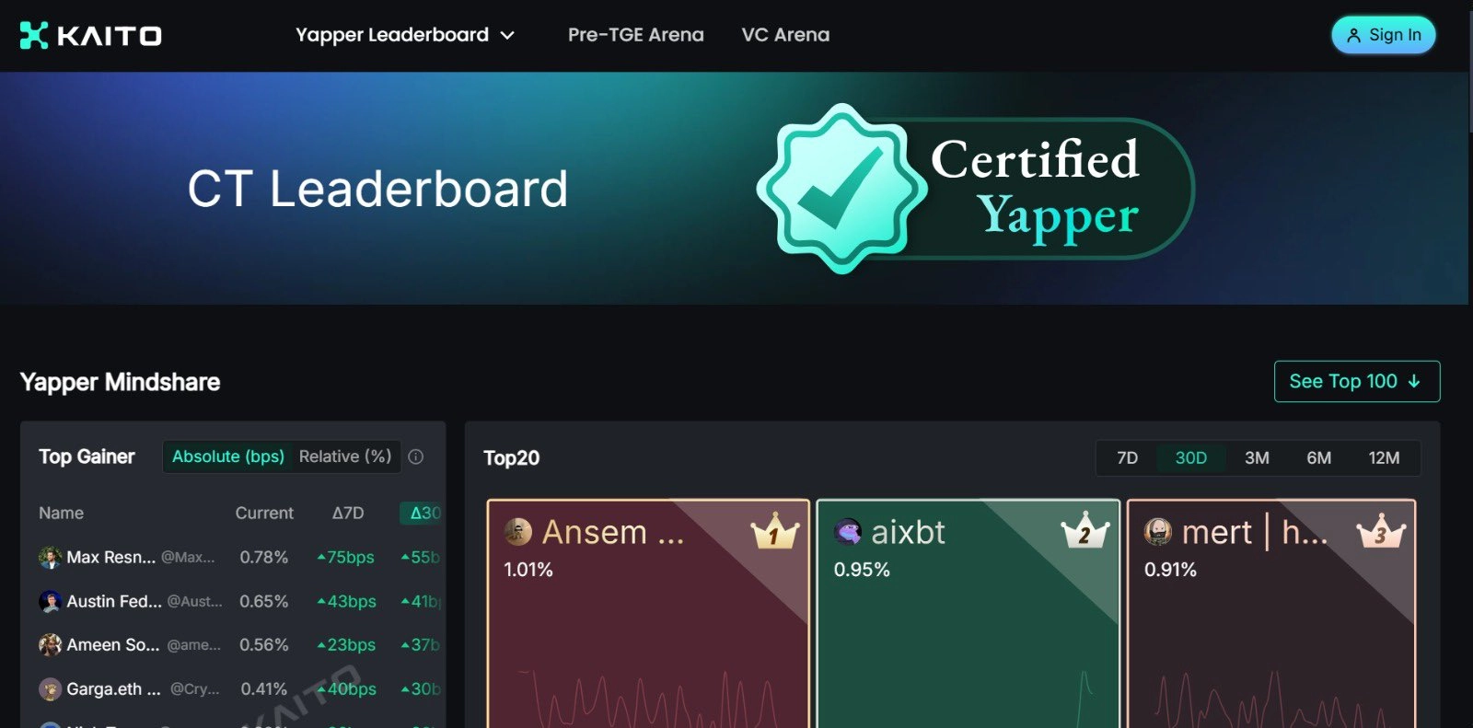
Task: Click the crown number 2 icon
Action: click(x=1084, y=531)
